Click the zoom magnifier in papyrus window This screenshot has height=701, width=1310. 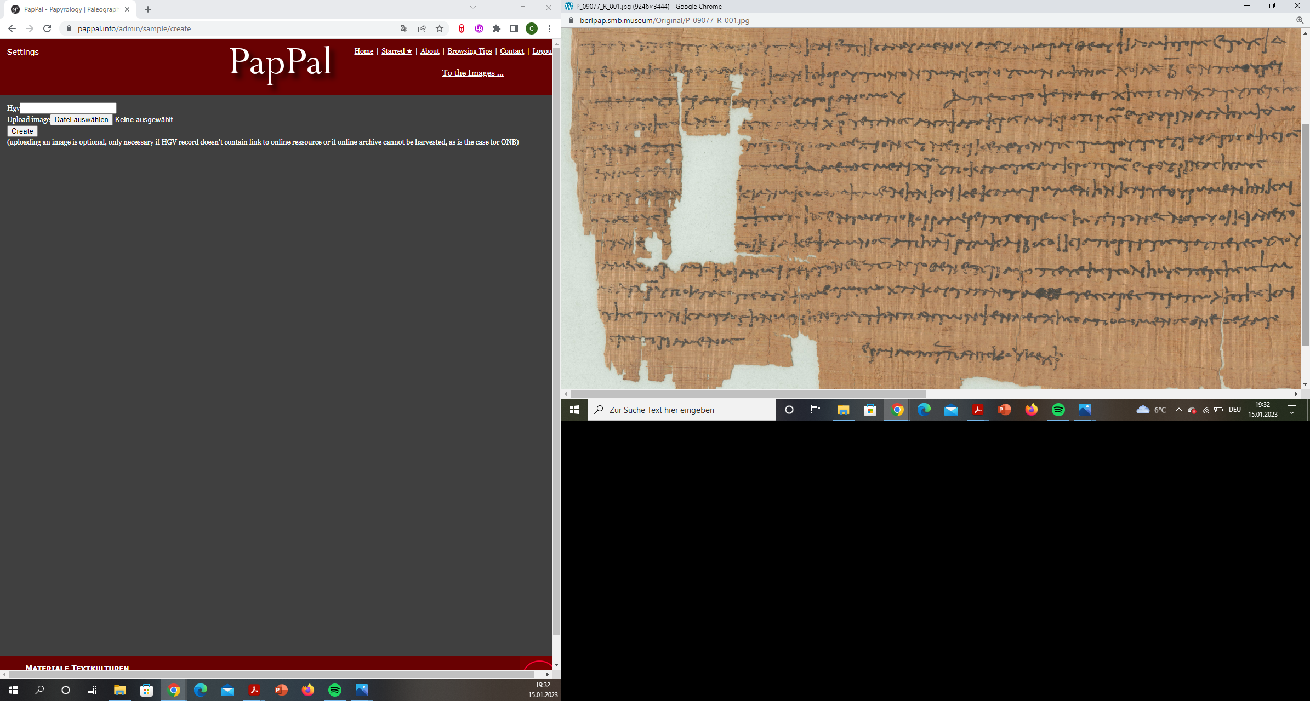coord(1300,20)
